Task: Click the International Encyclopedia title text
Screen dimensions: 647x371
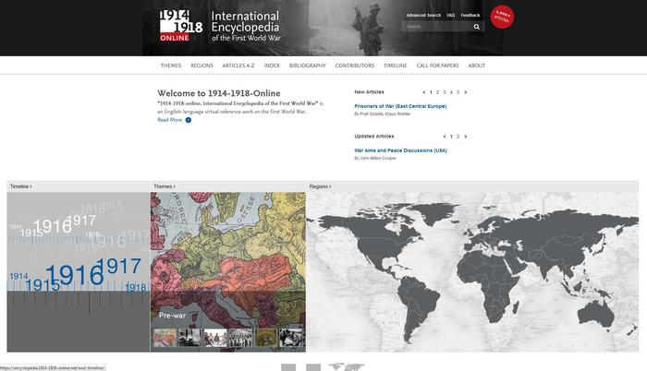Action: coord(246,26)
